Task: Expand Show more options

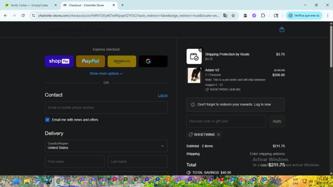Action: point(106,74)
